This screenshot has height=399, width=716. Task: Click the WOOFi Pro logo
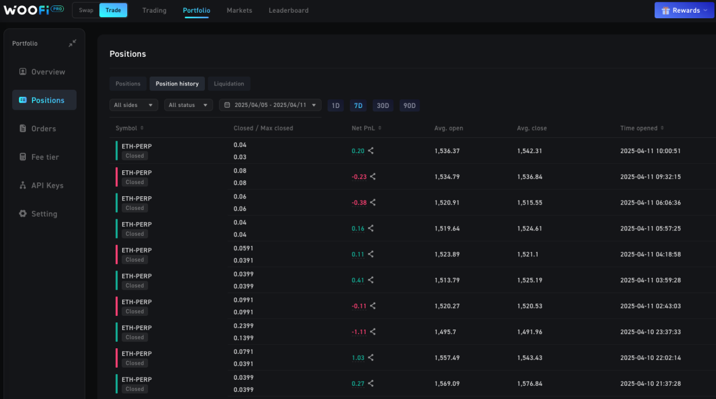pyautogui.click(x=33, y=10)
